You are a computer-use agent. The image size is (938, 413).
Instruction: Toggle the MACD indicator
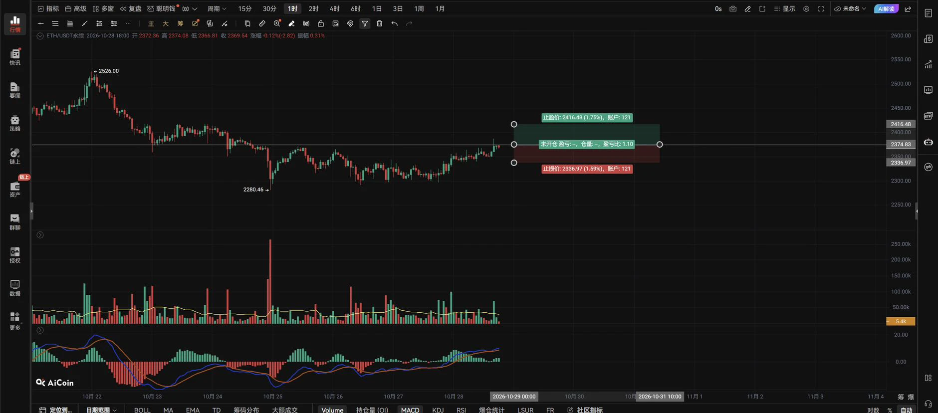[x=410, y=410]
